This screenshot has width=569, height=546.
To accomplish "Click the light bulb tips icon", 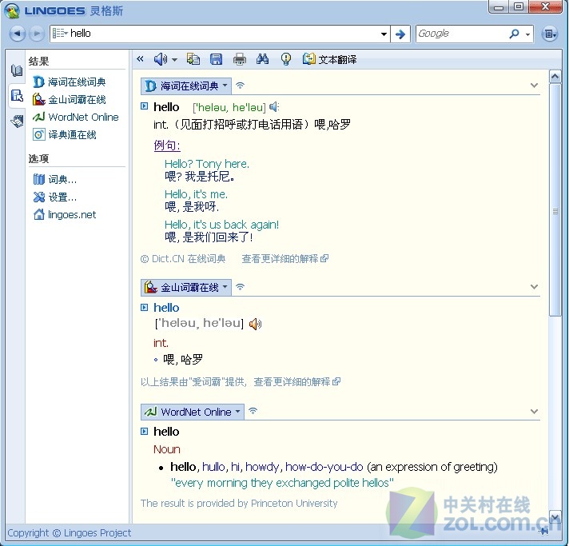I will pos(286,59).
